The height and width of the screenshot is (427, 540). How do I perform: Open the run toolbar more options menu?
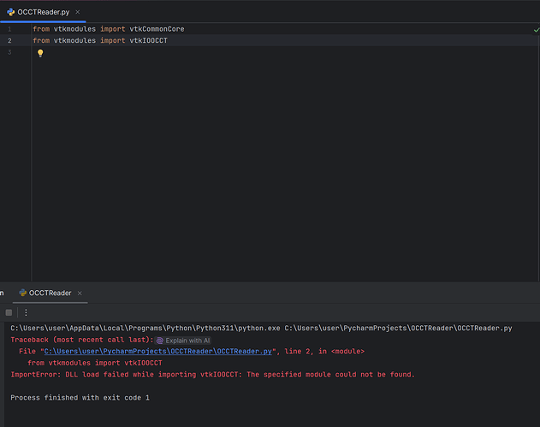click(26, 312)
